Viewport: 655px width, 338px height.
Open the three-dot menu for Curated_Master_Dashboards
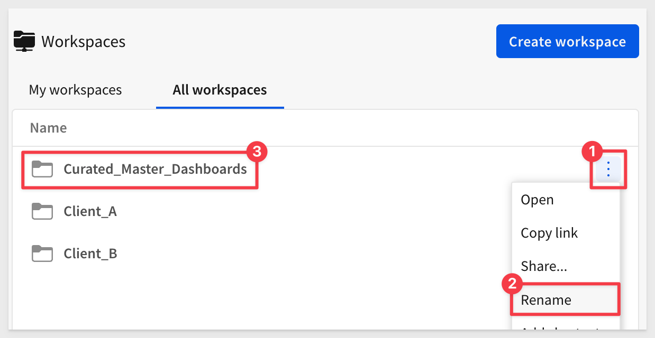coord(608,169)
